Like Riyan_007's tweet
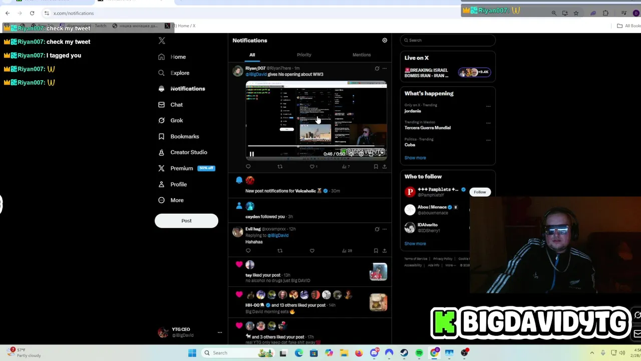The image size is (641, 361). tap(313, 166)
